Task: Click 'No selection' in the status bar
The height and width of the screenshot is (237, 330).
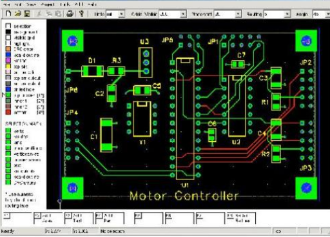Action: coord(112,231)
